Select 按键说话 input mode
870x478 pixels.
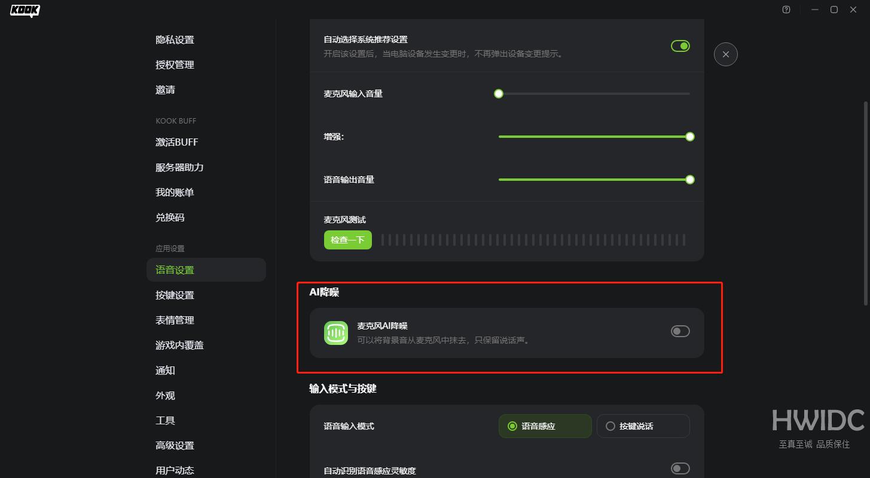pos(643,426)
